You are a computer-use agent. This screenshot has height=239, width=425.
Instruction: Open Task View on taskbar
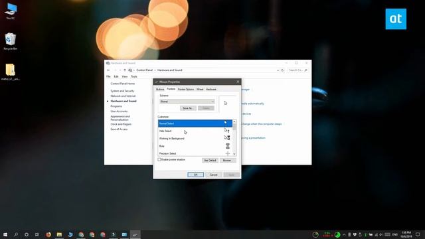pyautogui.click(x=37, y=234)
